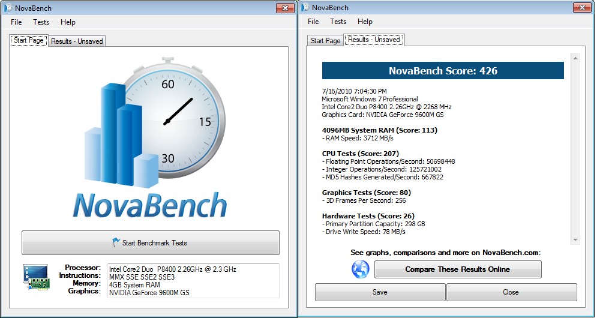Click the results scrollbar up arrow
The image size is (600, 318).
[x=575, y=58]
